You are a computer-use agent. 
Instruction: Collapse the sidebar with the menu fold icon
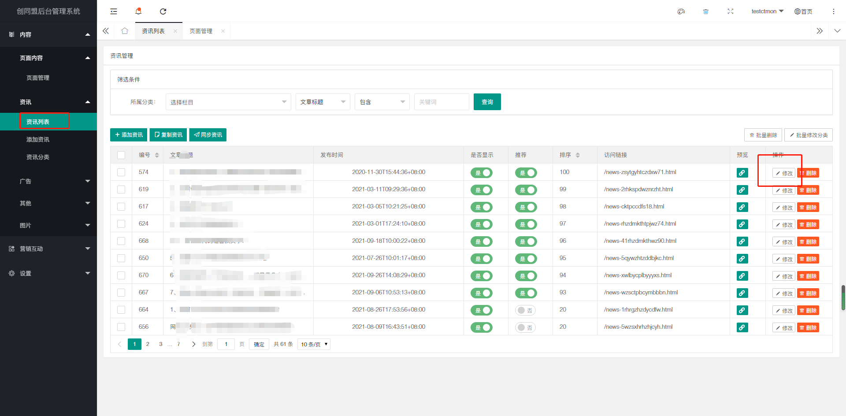114,11
